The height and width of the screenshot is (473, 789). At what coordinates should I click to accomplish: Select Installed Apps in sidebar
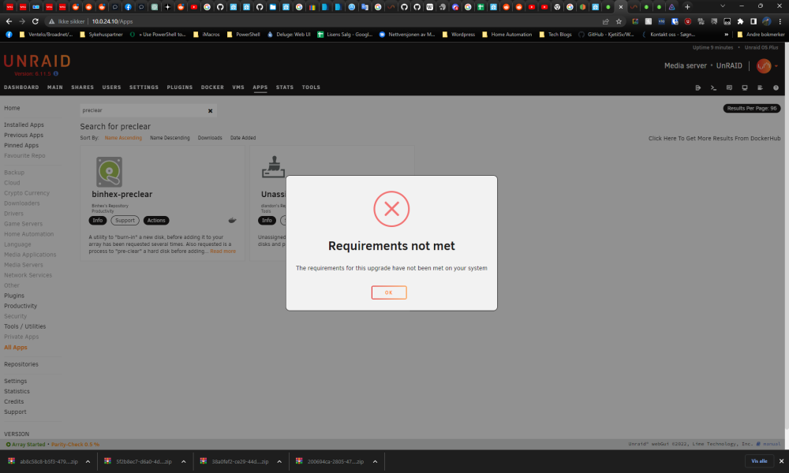(24, 125)
